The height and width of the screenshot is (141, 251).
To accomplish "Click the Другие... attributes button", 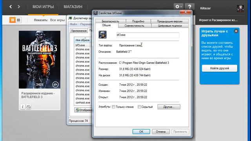I will (x=169, y=107).
